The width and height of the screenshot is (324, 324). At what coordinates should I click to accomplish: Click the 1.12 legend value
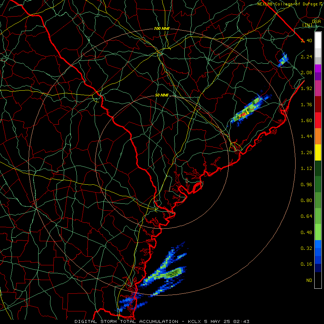(306, 168)
